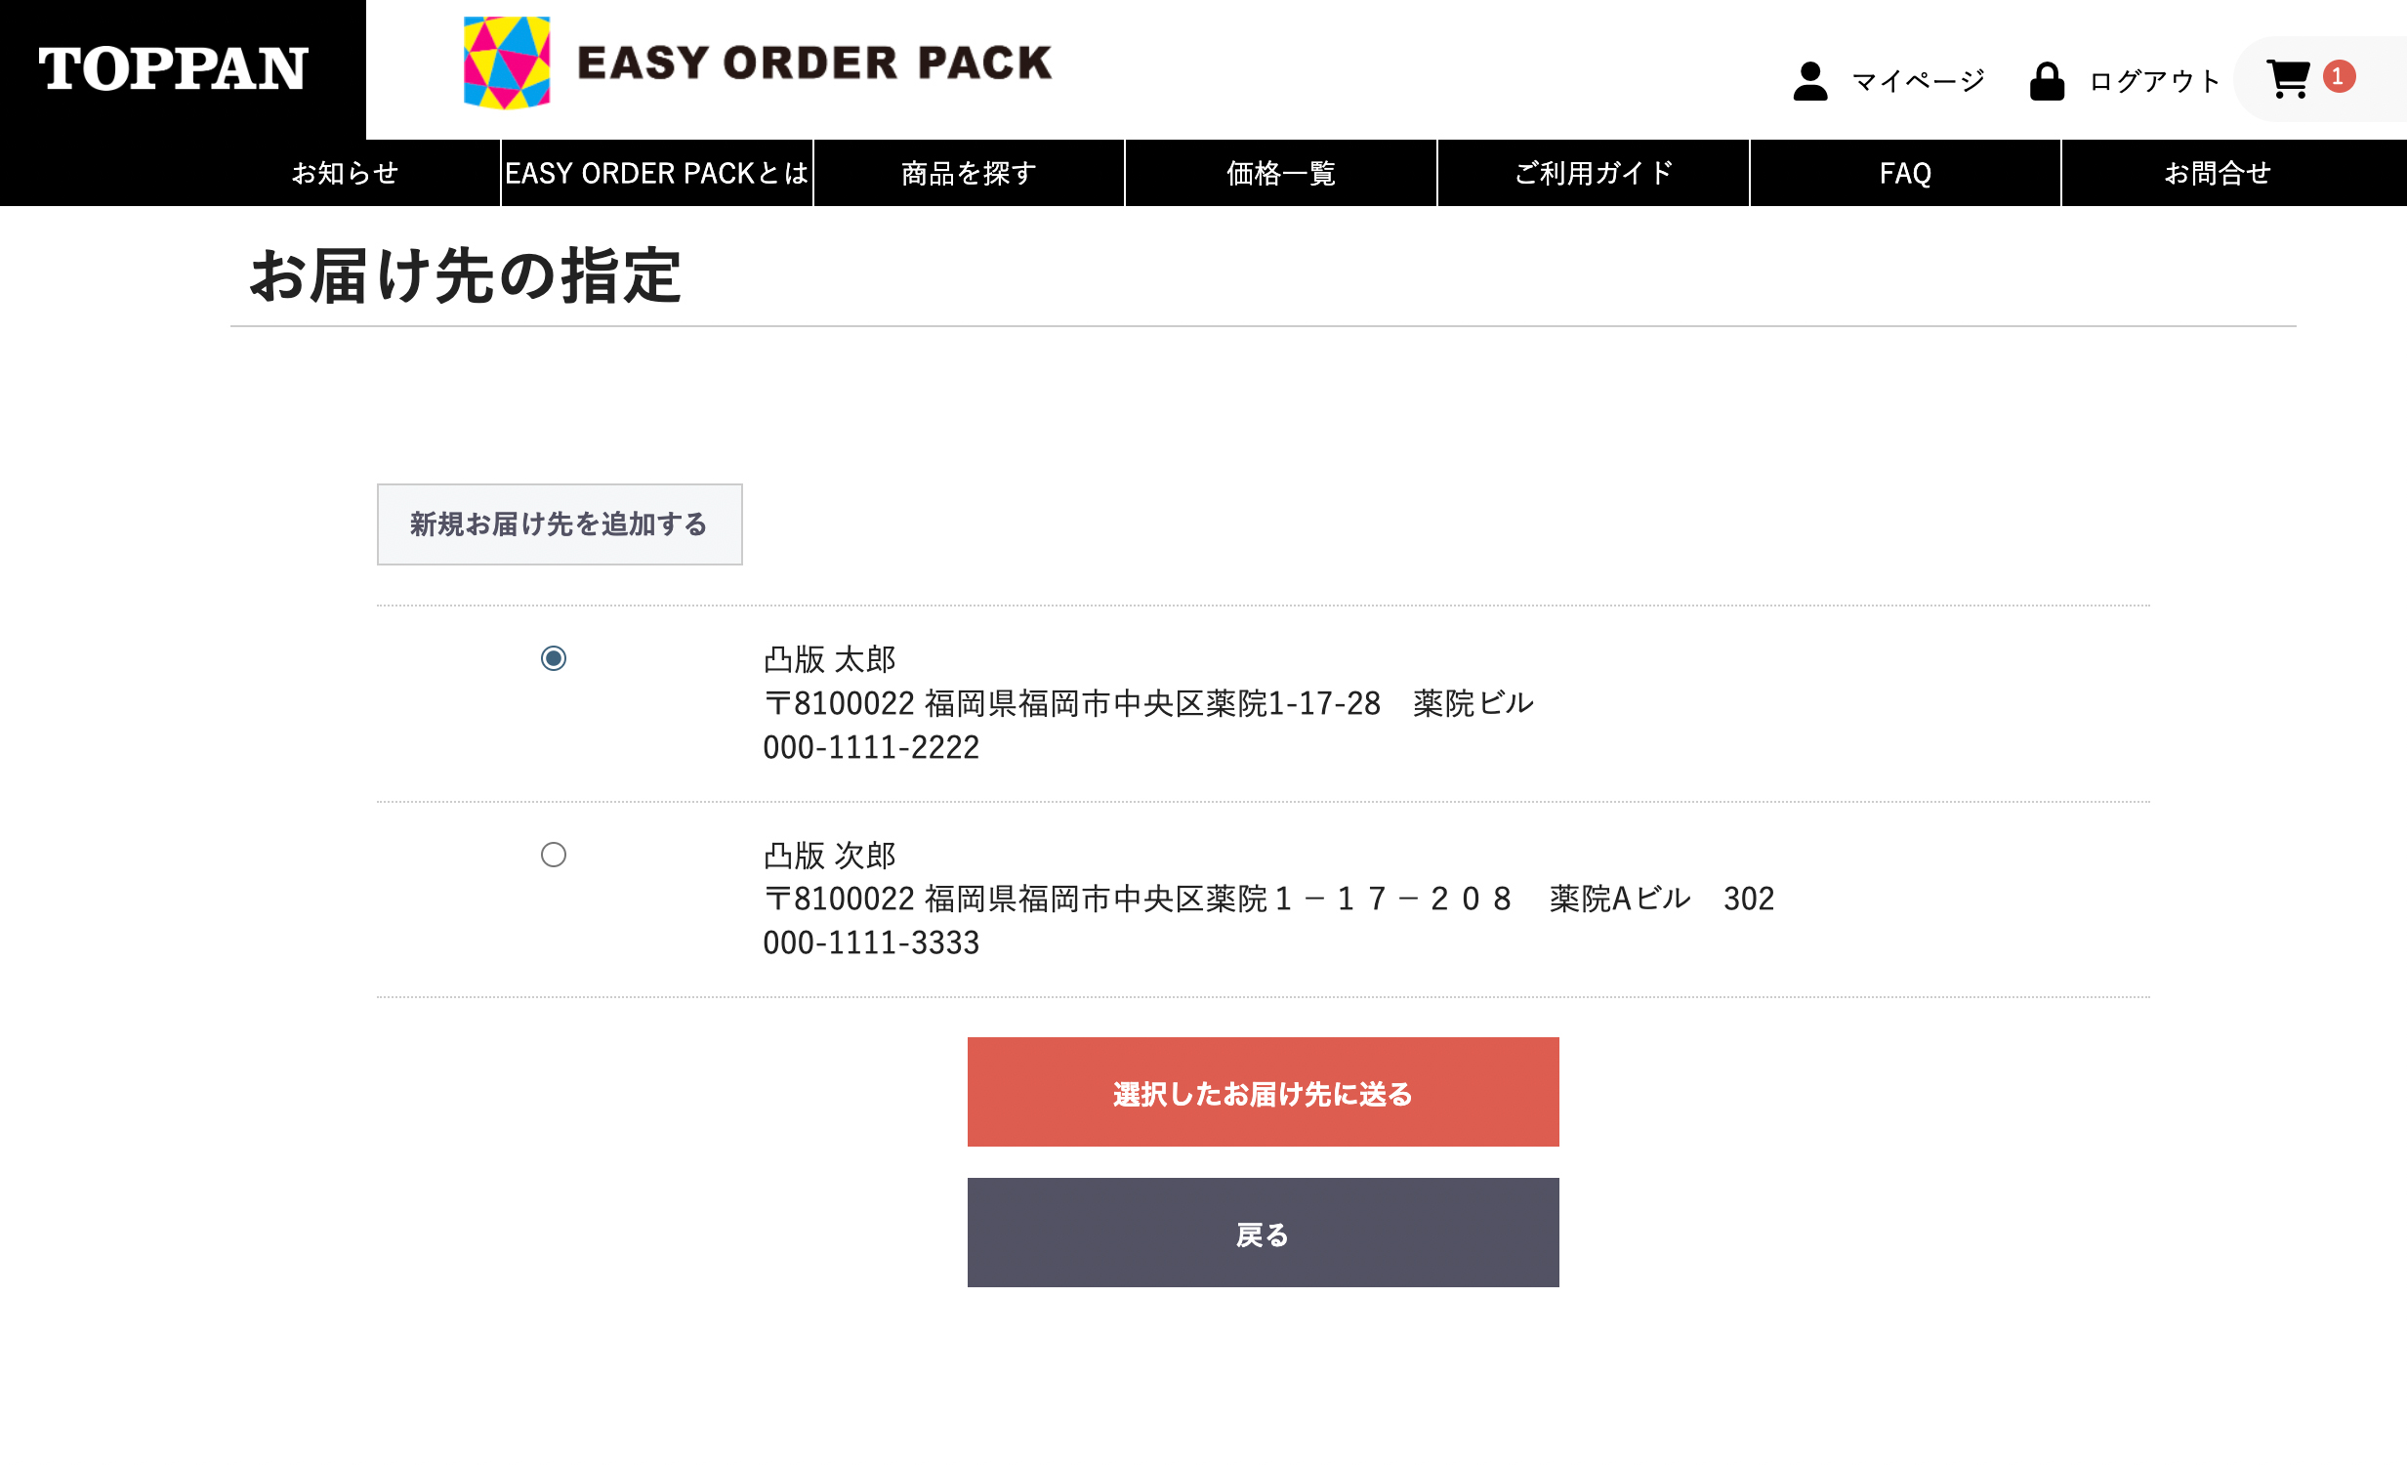This screenshot has width=2407, height=1465.
Task: Open the お問合せ menu item
Action: click(2218, 173)
